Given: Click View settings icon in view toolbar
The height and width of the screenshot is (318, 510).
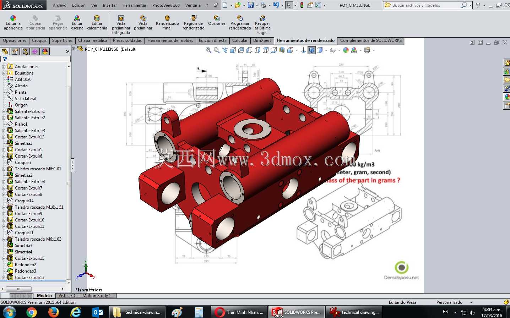Looking at the screenshot, I should [367, 50].
